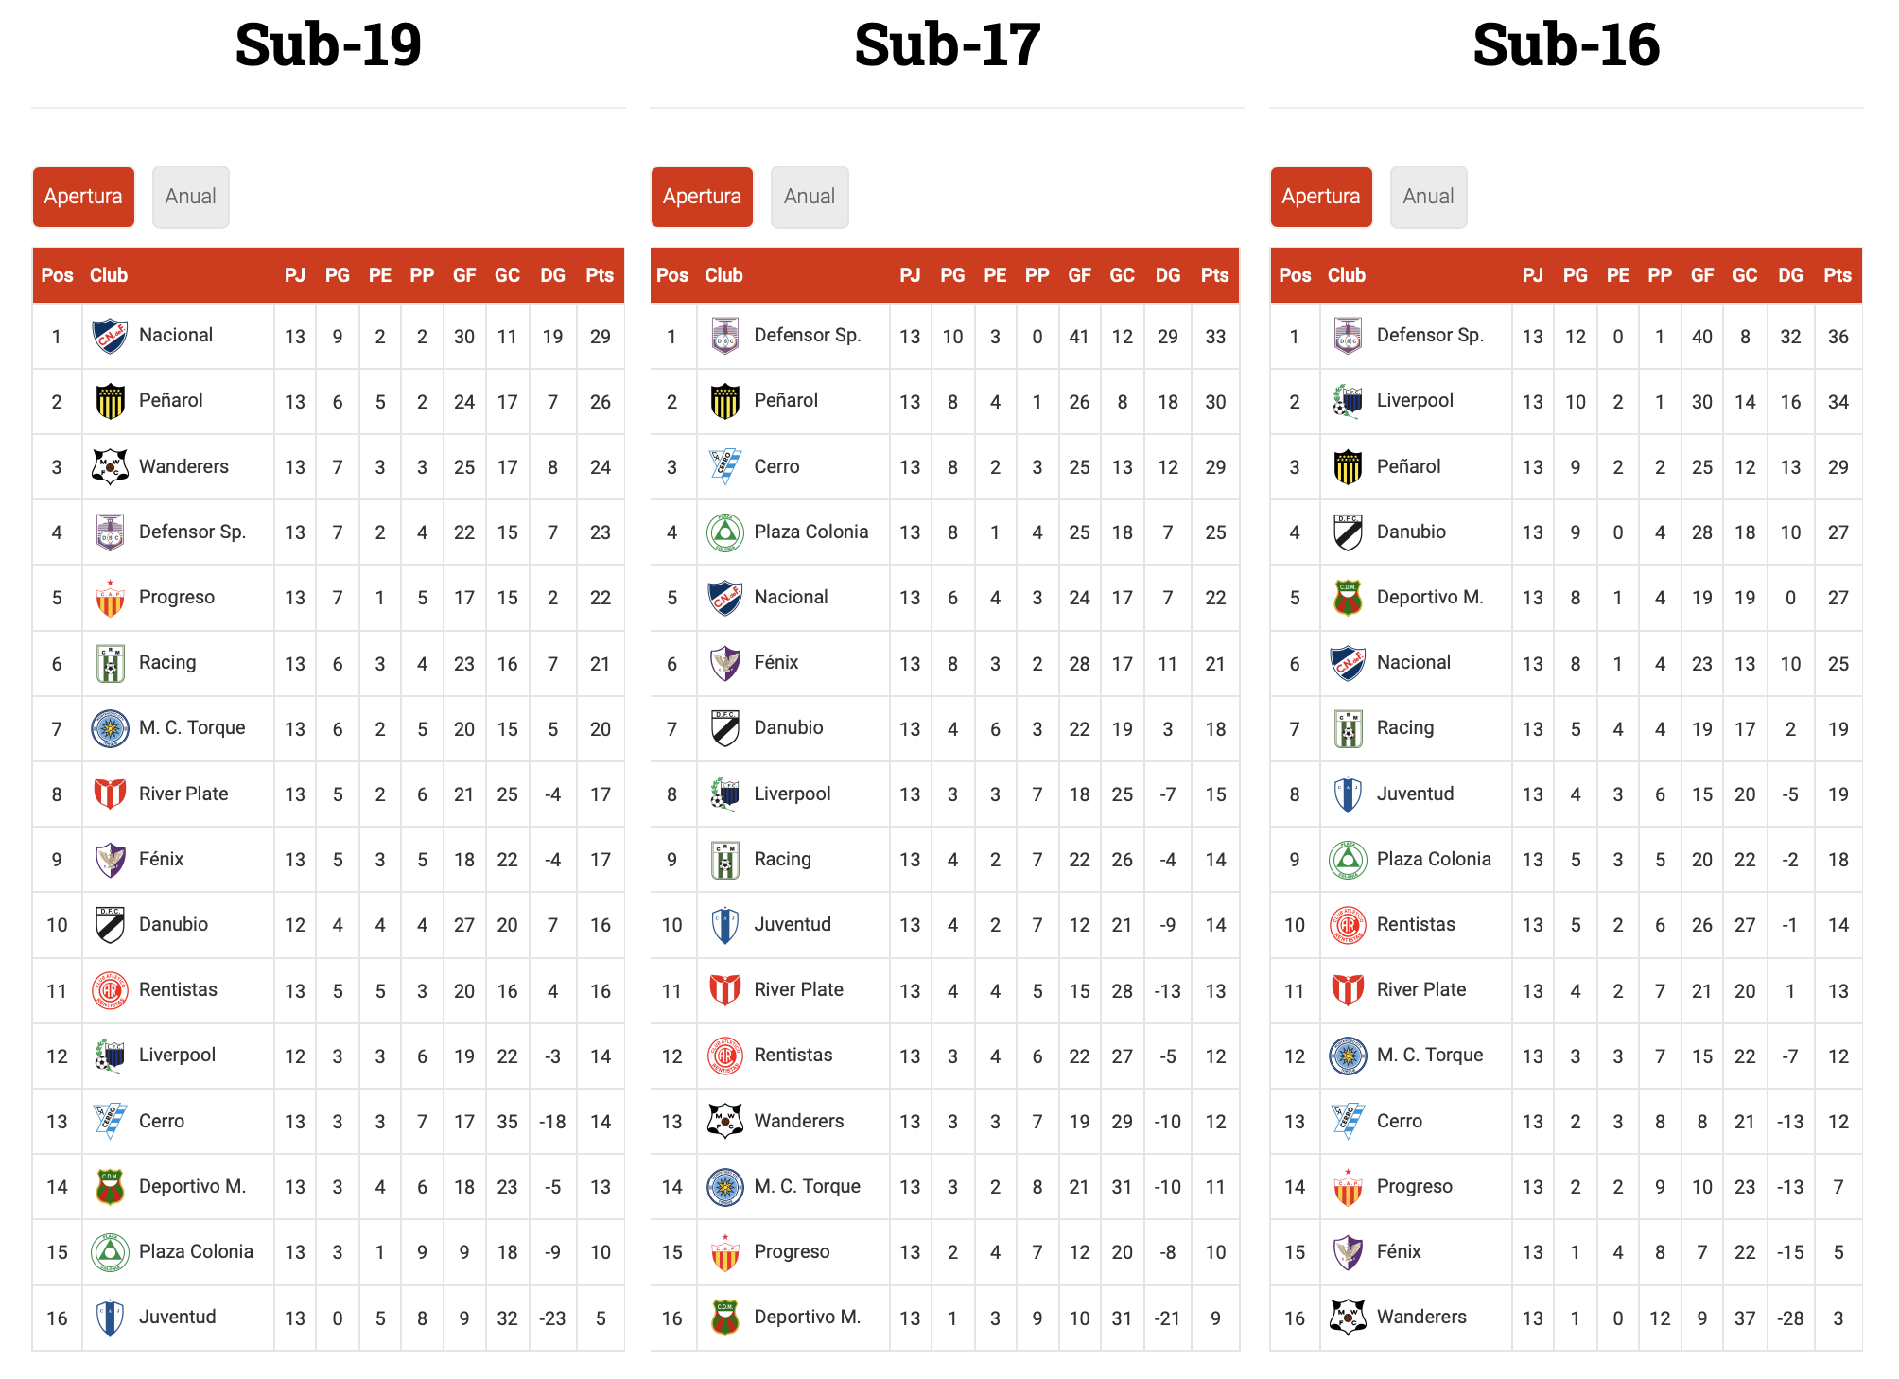Click Progreso crest in Sub-17 table
Screen dimensions: 1899x1379
[x=724, y=1252]
